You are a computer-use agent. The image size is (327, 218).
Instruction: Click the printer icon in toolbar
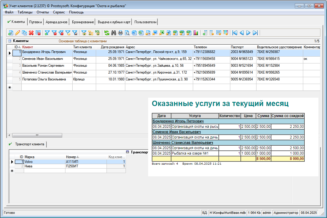pyautogui.click(x=120, y=33)
